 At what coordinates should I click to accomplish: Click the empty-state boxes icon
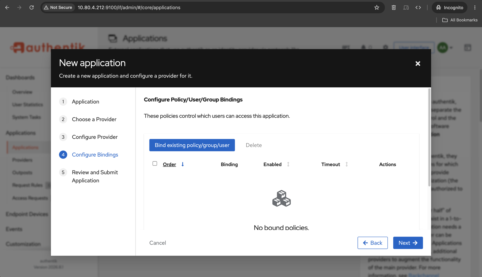[281, 198]
